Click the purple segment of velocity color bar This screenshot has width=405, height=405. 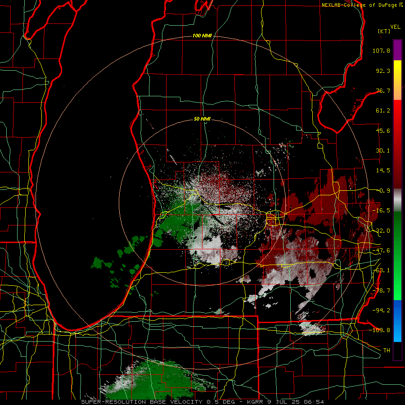pyautogui.click(x=397, y=50)
